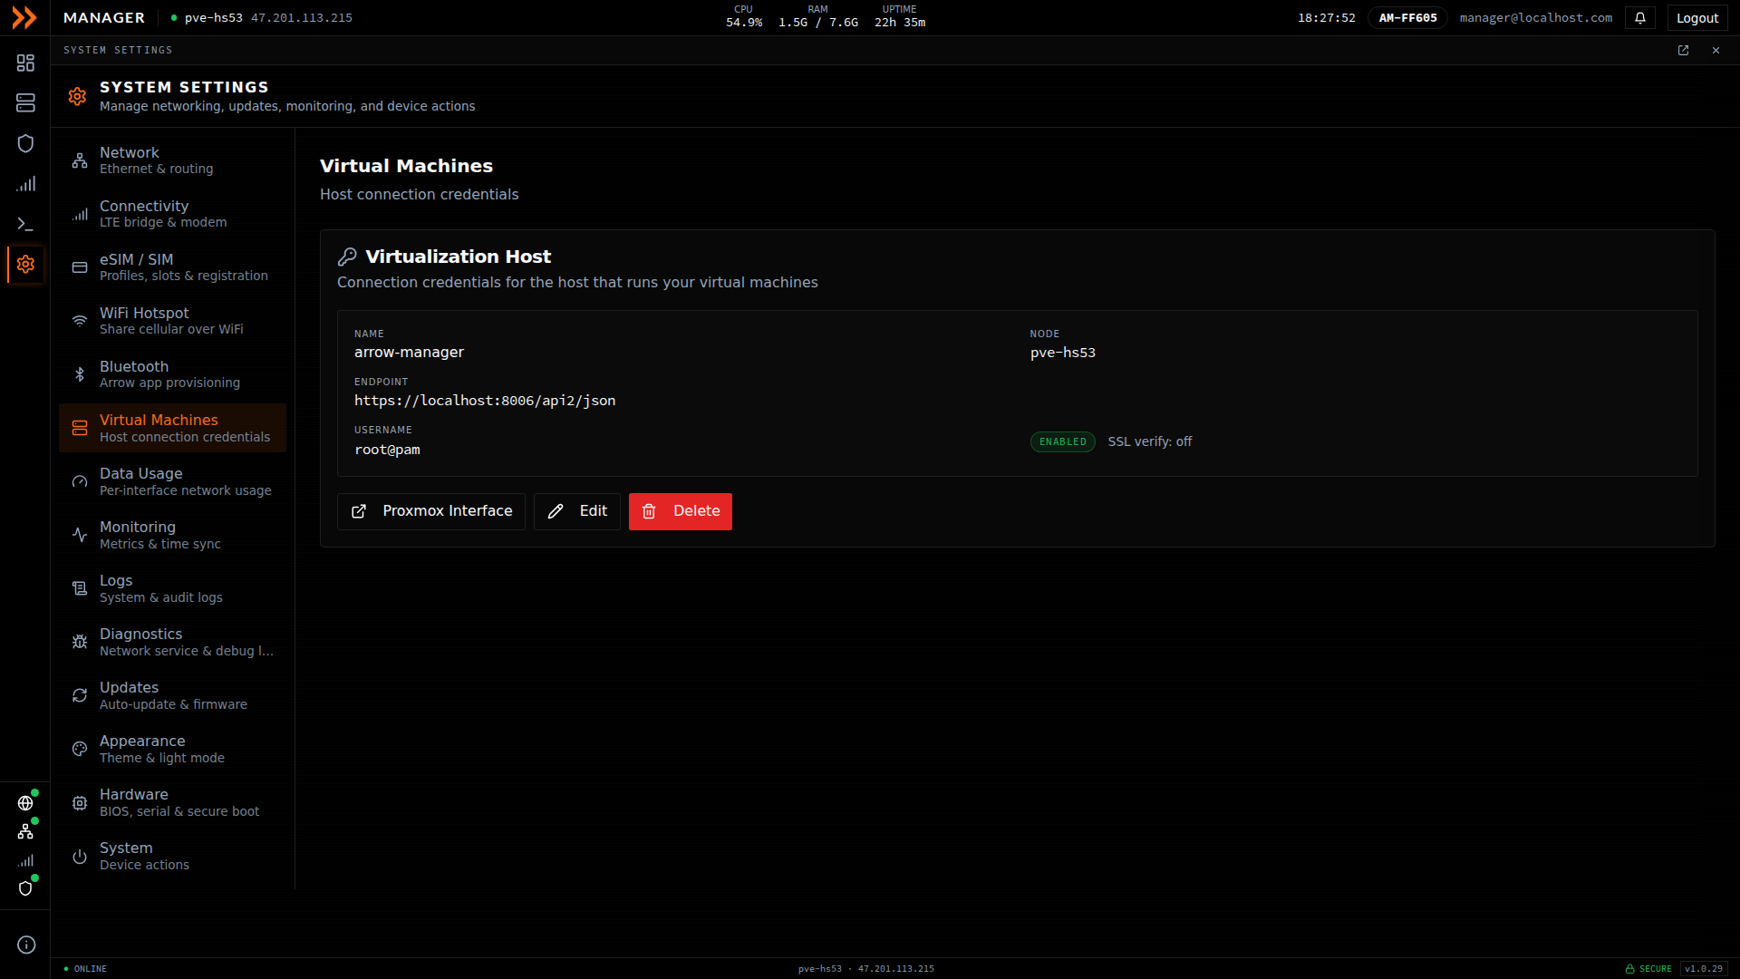The width and height of the screenshot is (1740, 979).
Task: Switch to the eSIM / SIM section
Action: pos(172,267)
